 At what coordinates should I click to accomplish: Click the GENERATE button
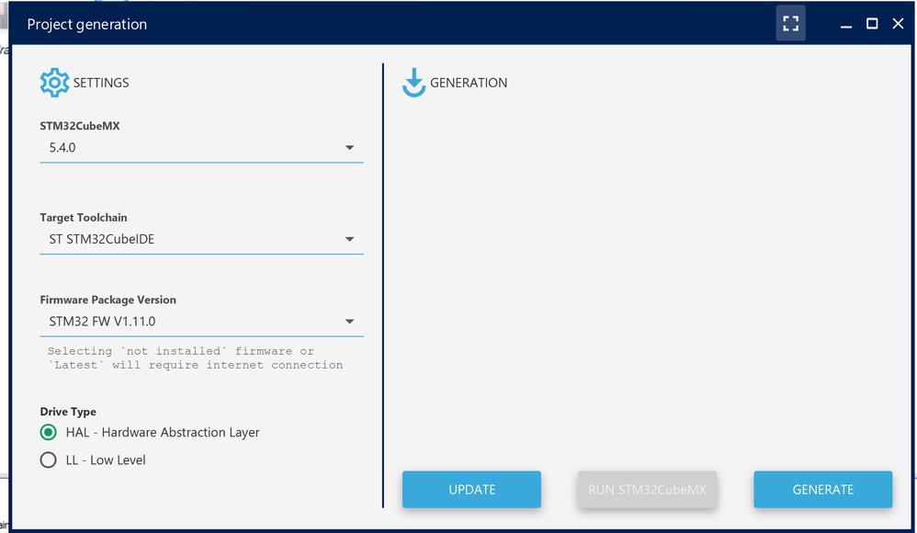tap(823, 490)
